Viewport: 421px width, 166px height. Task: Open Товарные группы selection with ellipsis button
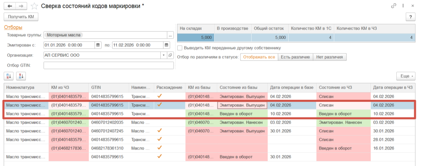click(x=170, y=35)
